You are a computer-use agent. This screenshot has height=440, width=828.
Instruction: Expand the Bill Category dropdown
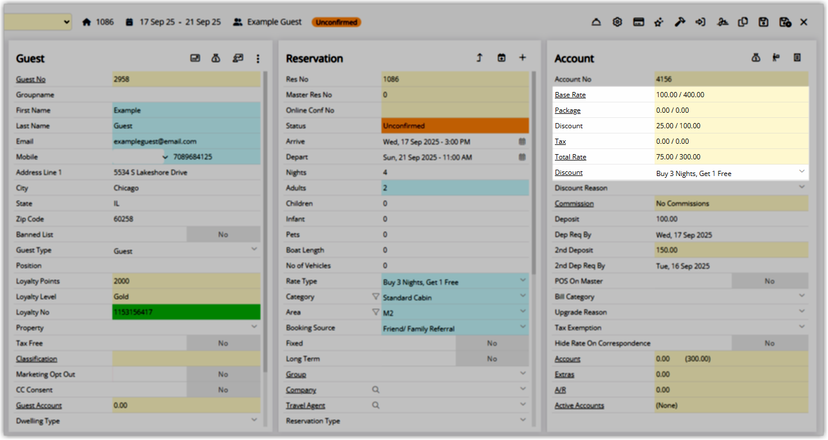point(801,296)
